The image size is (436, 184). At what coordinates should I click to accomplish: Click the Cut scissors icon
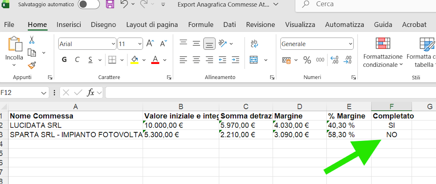tap(32, 40)
